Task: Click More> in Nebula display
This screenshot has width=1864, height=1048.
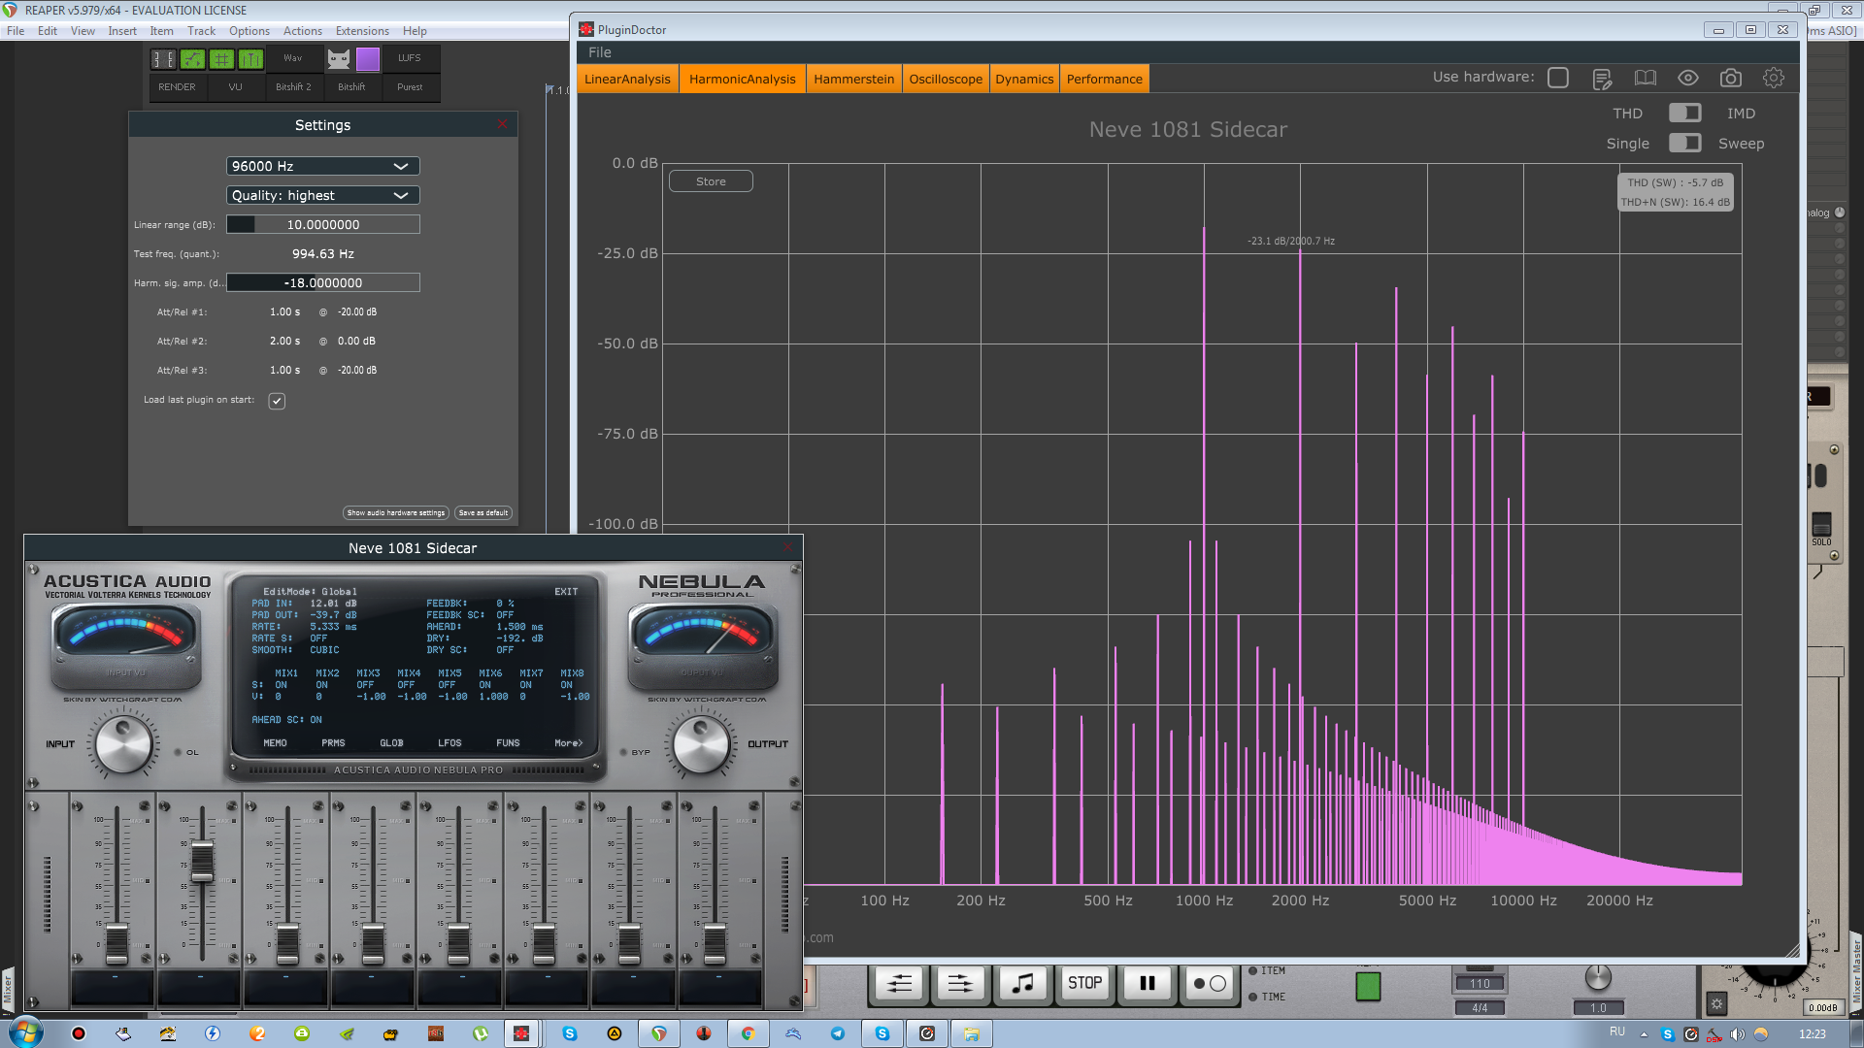Action: [x=568, y=743]
